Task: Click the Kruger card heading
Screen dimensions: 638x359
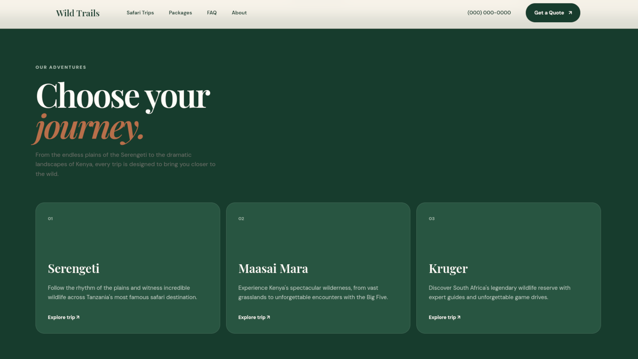Action: (448, 269)
